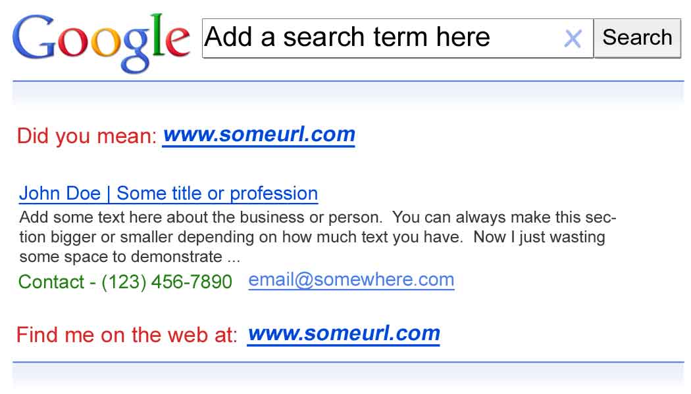Click the snippet line starting 'Add some text here'
691x394 pixels.
(317, 217)
